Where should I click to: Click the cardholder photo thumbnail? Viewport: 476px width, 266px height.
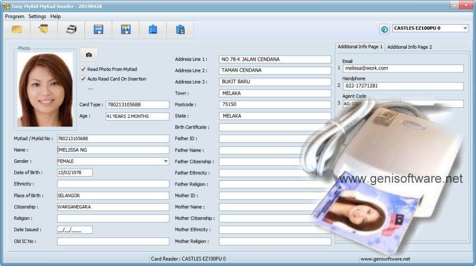[x=45, y=89]
